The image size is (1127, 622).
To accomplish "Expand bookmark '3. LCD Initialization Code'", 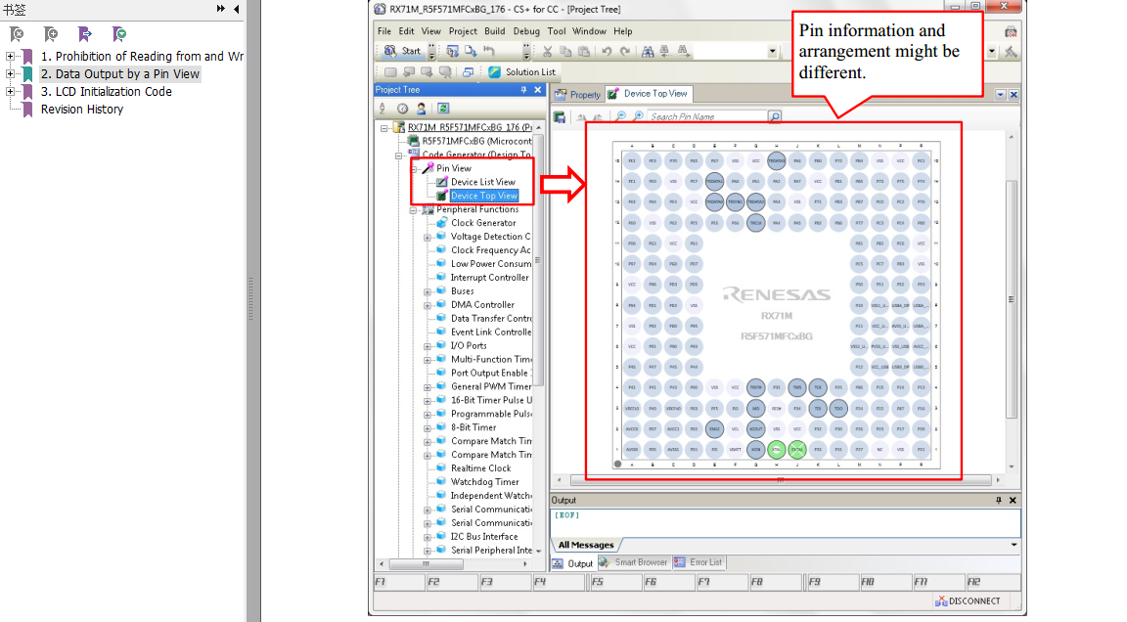I will tap(10, 91).
